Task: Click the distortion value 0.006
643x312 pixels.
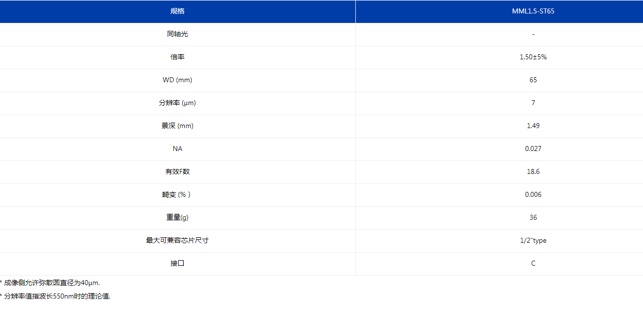Action: tap(533, 195)
